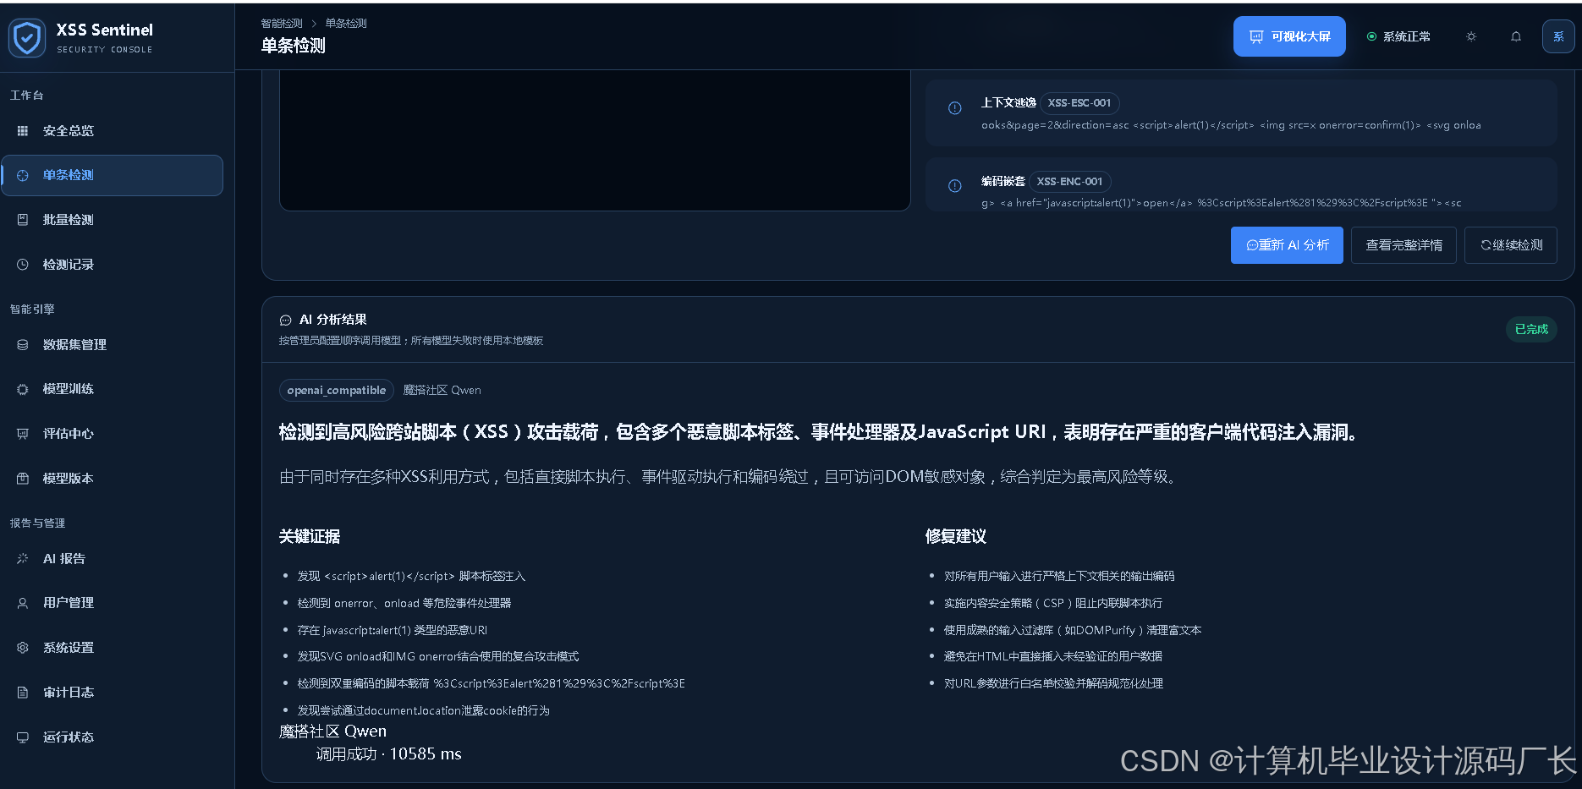1582x789 pixels.
Task: Click the evidence line about onerror、onload 事件处理器
Action: tap(404, 604)
